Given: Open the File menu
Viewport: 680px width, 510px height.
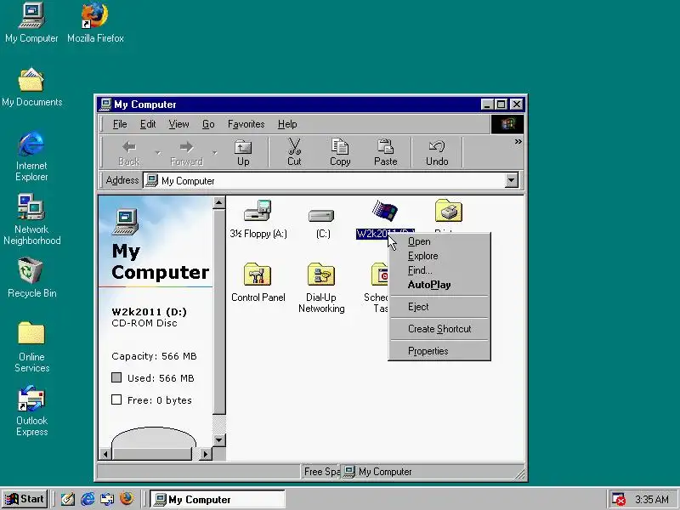Looking at the screenshot, I should (120, 124).
